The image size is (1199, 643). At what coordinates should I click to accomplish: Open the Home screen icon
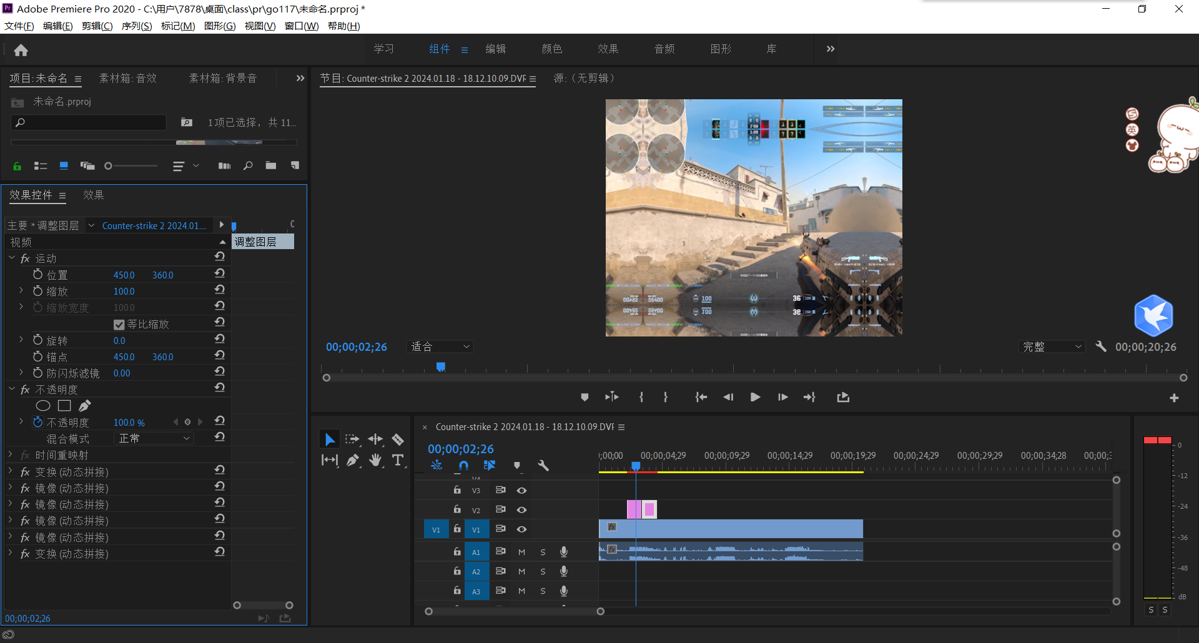click(x=21, y=50)
